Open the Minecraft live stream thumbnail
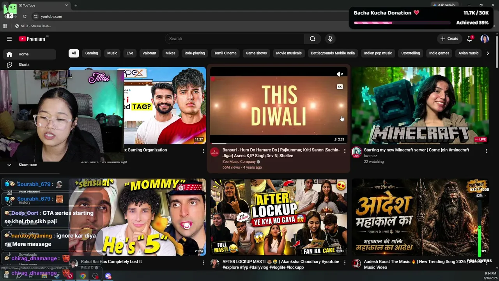 pos(420,105)
